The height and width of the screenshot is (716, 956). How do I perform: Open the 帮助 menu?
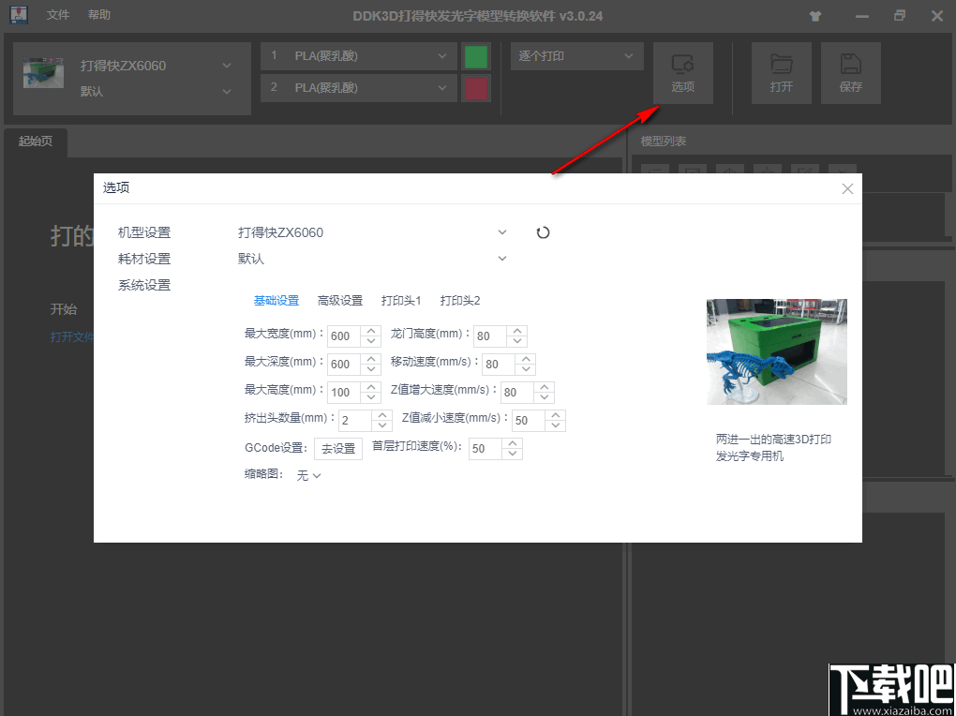98,14
